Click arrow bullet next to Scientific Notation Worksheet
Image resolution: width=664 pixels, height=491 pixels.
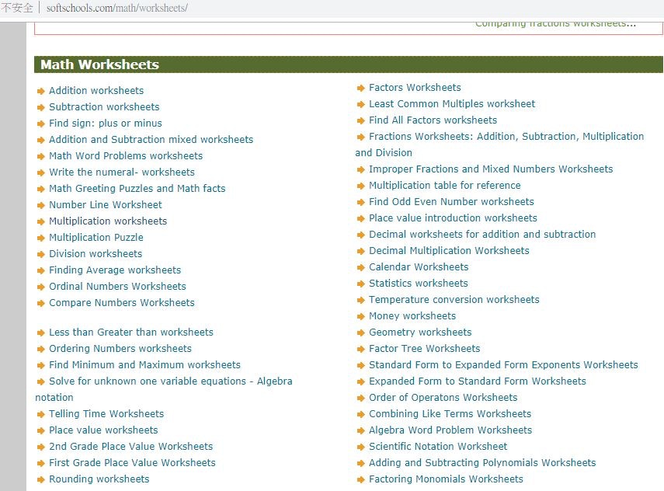[x=361, y=447]
